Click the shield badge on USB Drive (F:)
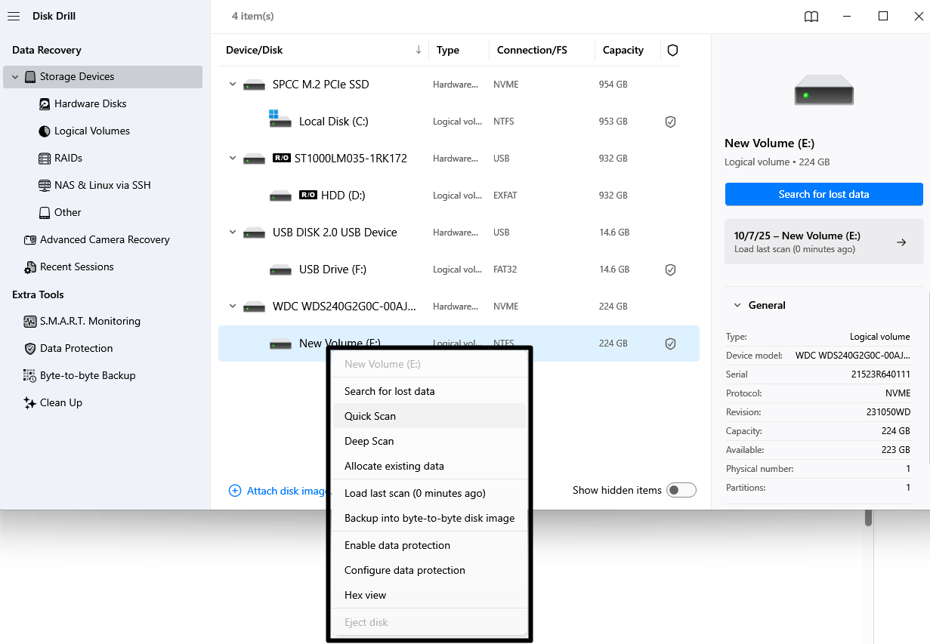 670,269
